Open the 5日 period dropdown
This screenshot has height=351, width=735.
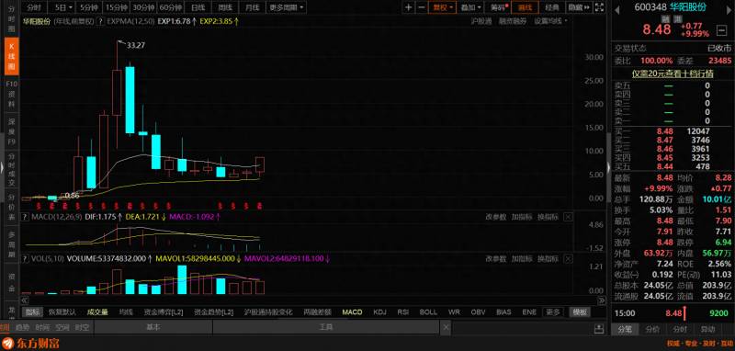click(x=63, y=7)
